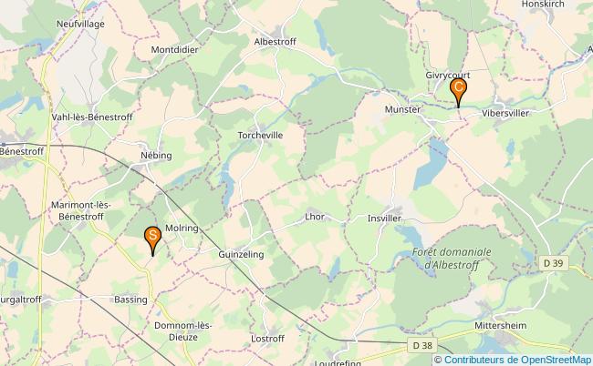The height and width of the screenshot is (366, 593).
Task: Select the D 39 road shield
Action: click(553, 263)
